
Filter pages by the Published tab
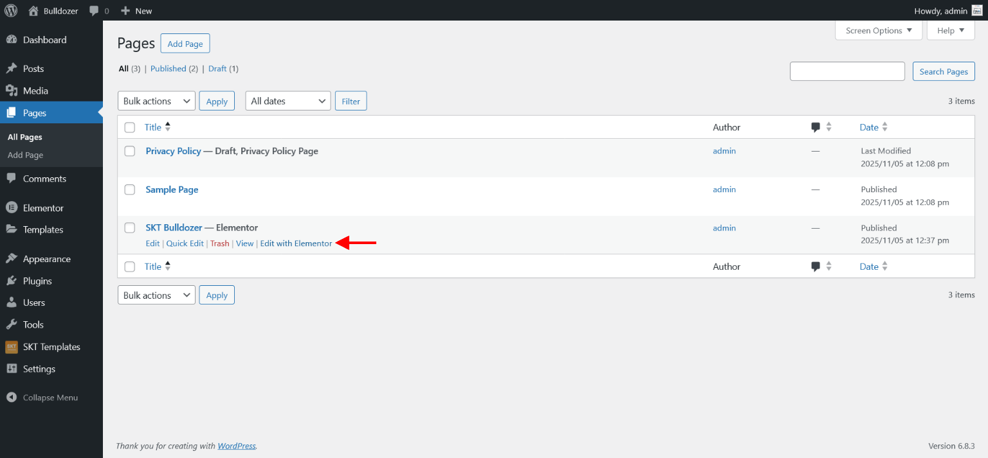169,69
